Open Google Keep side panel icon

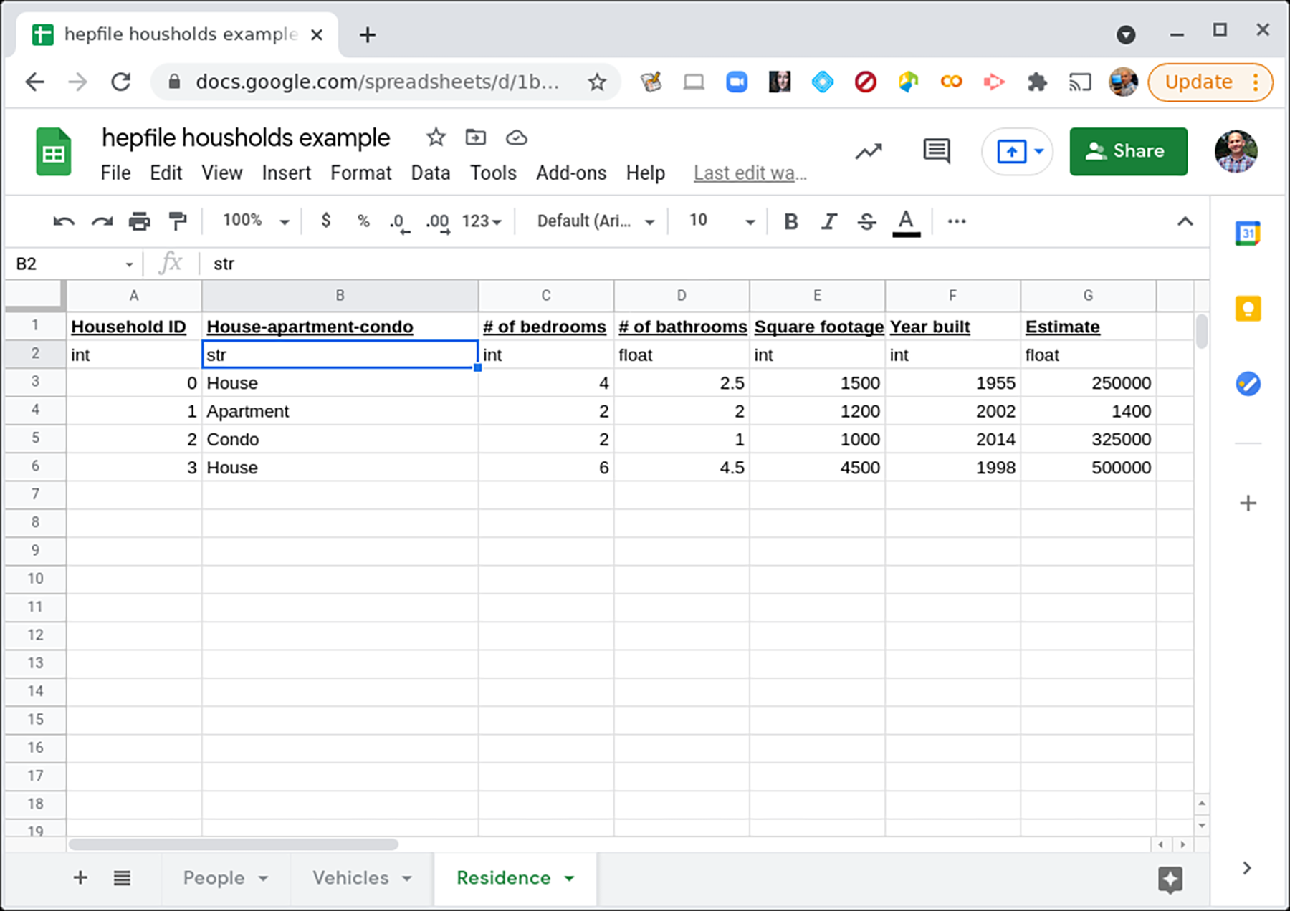pos(1248,309)
